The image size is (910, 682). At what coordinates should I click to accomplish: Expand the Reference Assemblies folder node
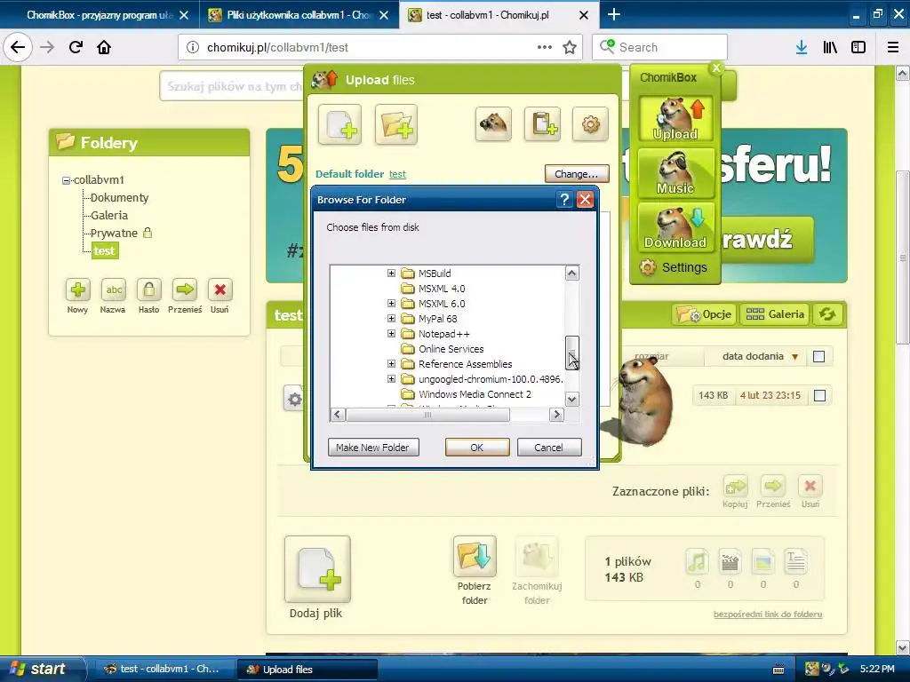391,363
